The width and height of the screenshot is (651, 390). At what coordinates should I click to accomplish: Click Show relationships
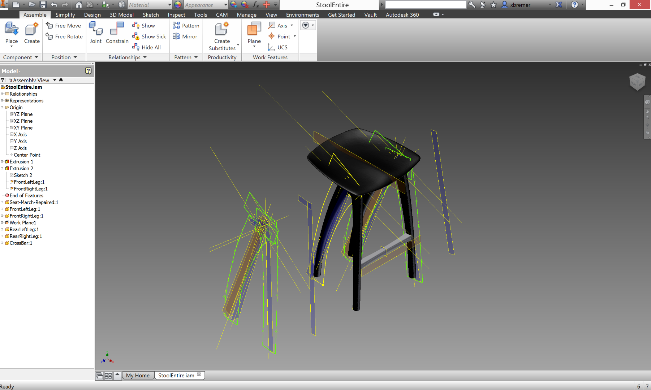coord(144,26)
